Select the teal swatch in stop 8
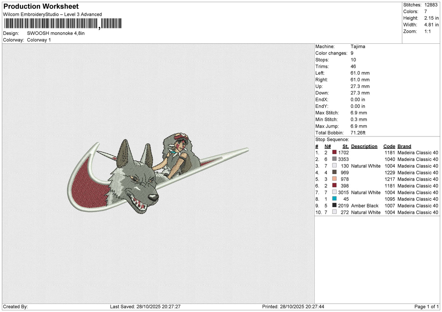The height and width of the screenshot is (312, 442). 334,199
